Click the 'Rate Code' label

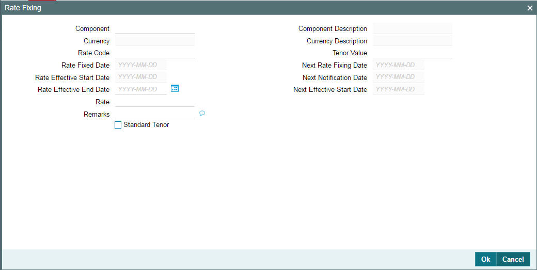point(93,53)
